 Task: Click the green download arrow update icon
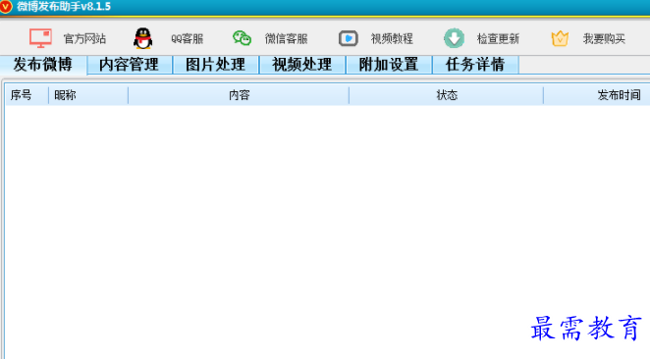(454, 38)
